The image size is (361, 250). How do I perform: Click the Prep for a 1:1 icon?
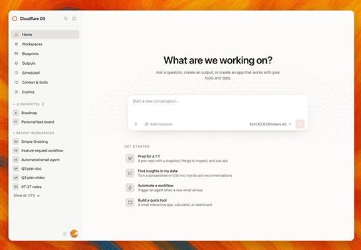point(130,159)
